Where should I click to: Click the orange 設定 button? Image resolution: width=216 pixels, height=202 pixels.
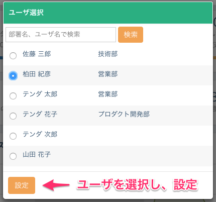click(x=22, y=185)
